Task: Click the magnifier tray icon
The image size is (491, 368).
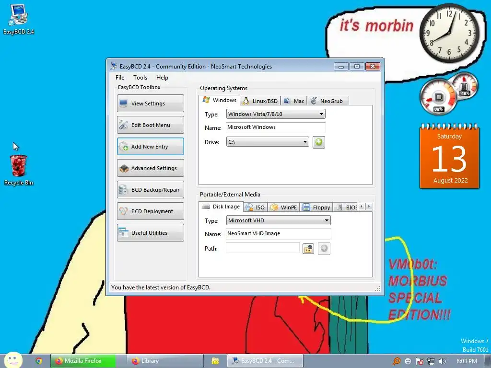Action: point(397,361)
